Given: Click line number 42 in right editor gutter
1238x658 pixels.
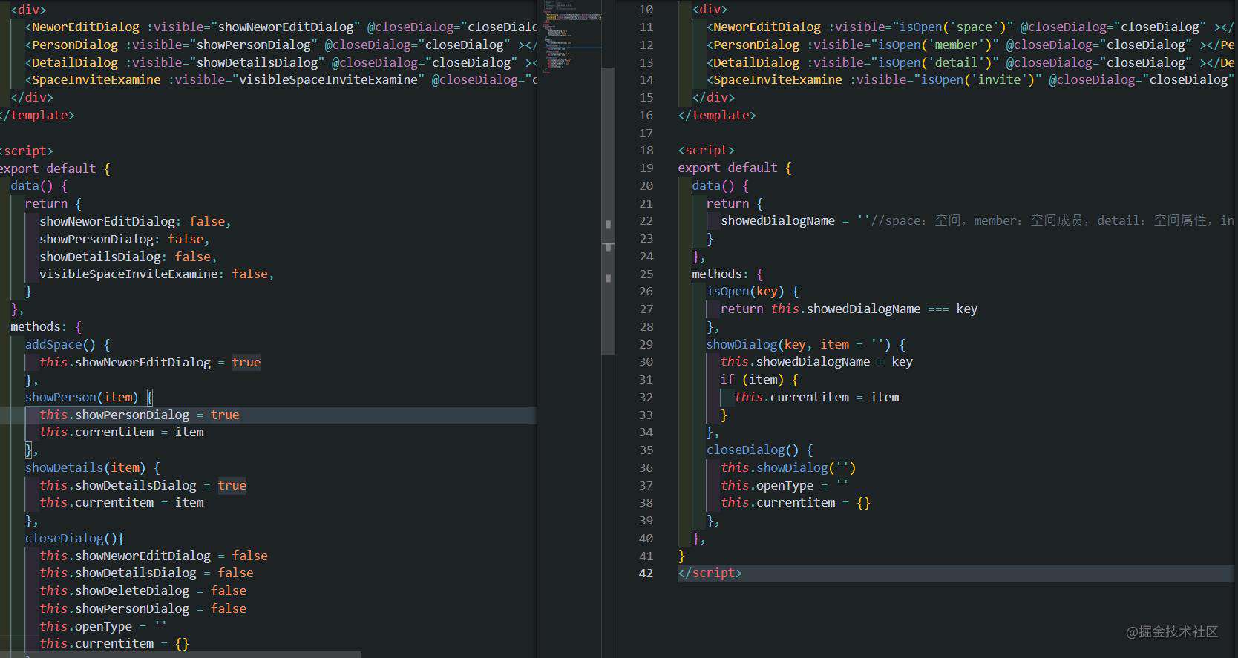Looking at the screenshot, I should coord(646,573).
